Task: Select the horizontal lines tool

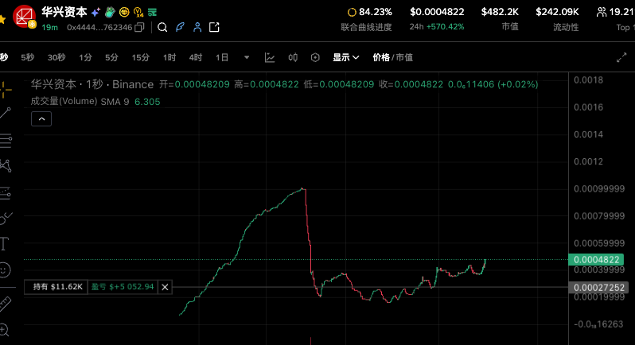Action: coord(6,141)
